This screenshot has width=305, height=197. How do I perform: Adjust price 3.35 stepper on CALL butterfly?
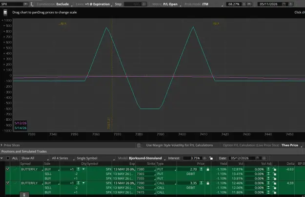tap(202, 183)
